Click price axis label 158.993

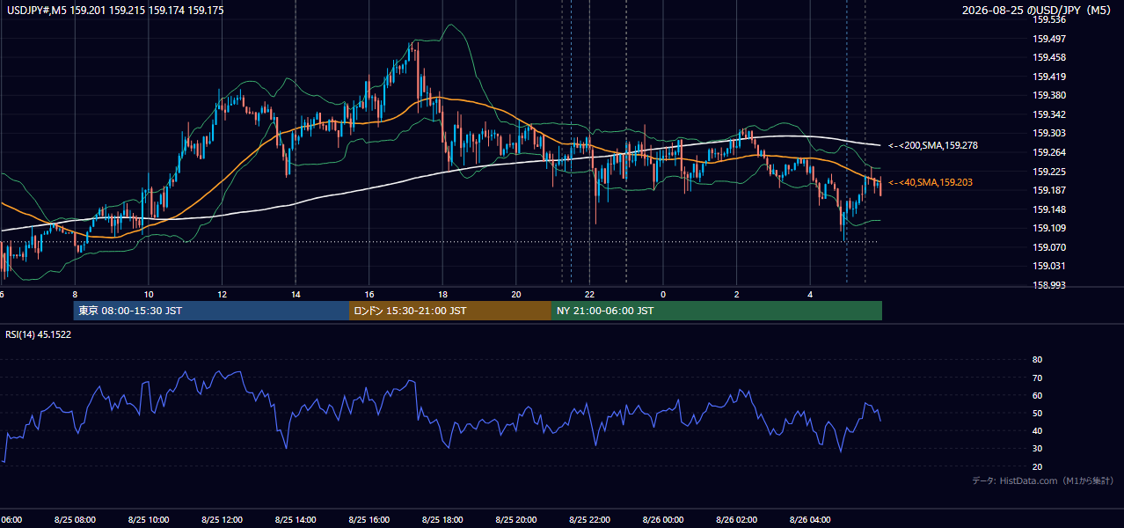click(1049, 286)
